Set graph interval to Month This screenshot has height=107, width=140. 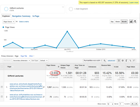[124, 22]
